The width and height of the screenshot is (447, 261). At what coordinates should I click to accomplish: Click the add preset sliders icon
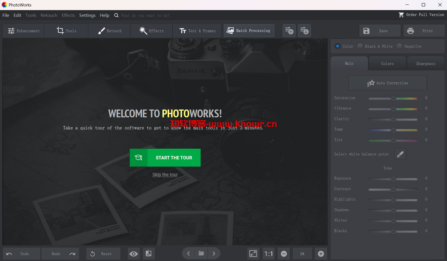coord(289,31)
